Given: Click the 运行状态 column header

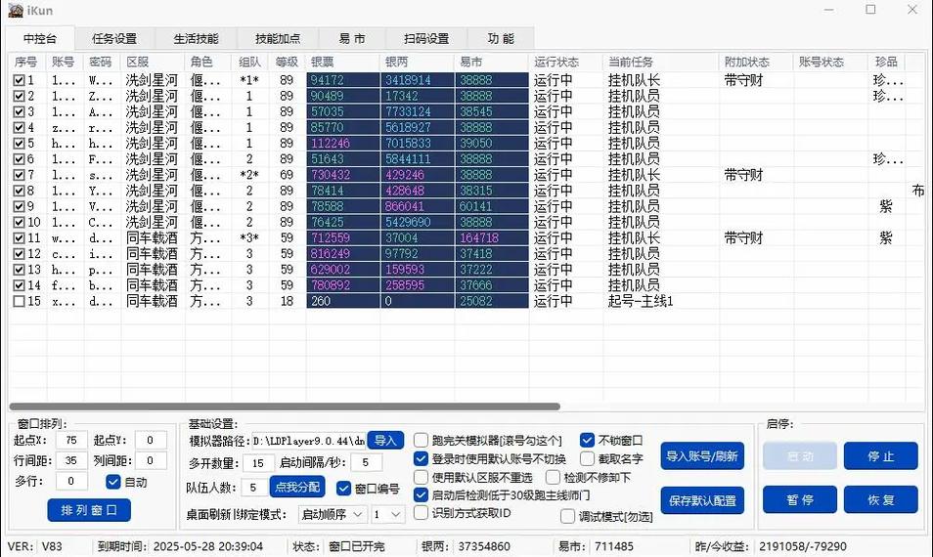Looking at the screenshot, I should [x=565, y=62].
